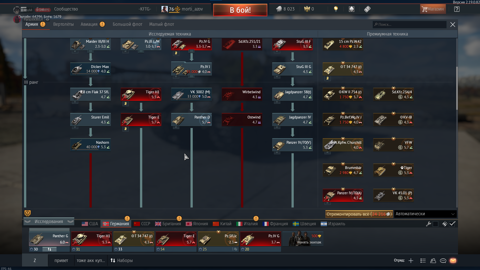Select the Япония nation tab
The width and height of the screenshot is (480, 270).
(x=197, y=224)
